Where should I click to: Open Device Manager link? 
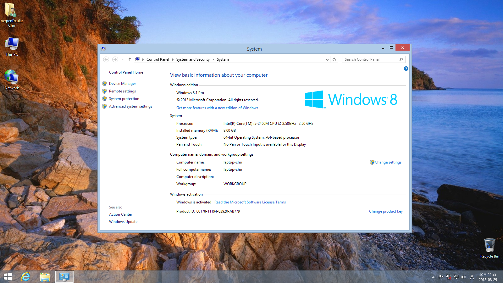tap(122, 84)
